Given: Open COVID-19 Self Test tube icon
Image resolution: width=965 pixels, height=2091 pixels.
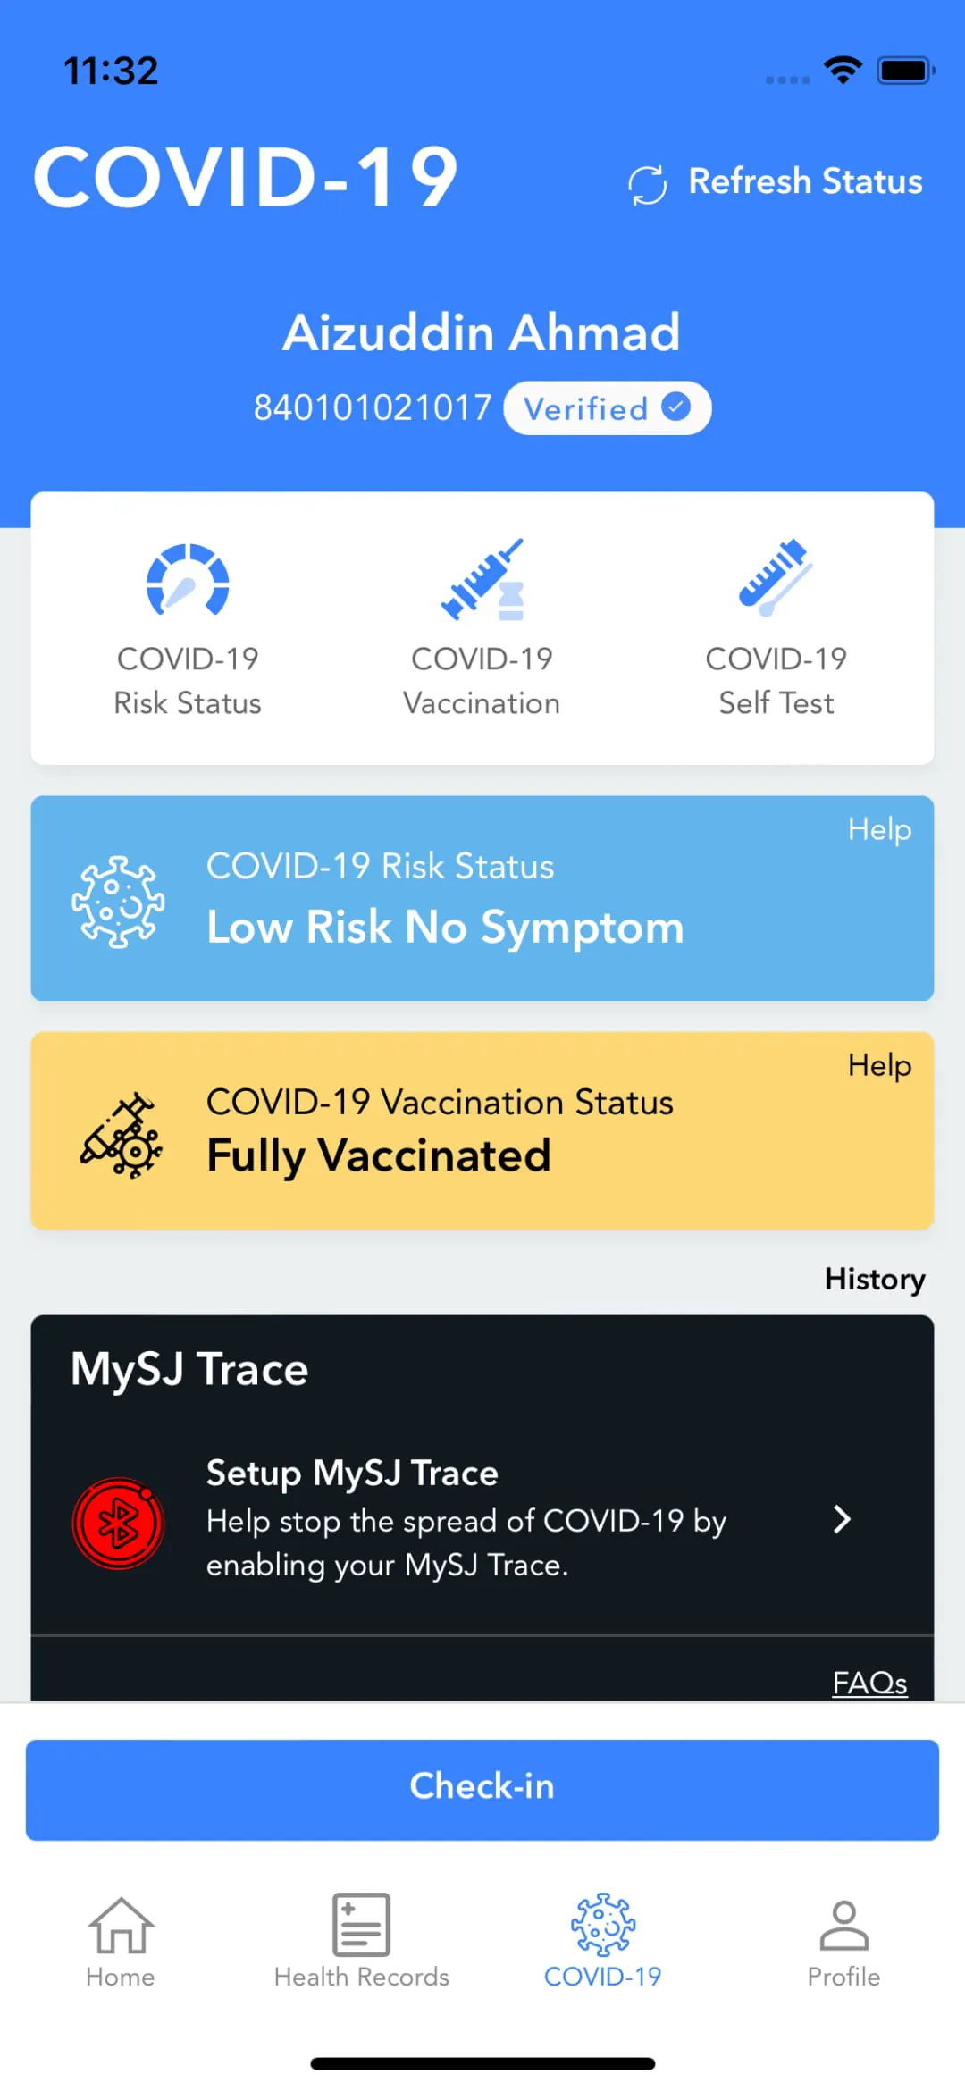Looking at the screenshot, I should (x=776, y=579).
